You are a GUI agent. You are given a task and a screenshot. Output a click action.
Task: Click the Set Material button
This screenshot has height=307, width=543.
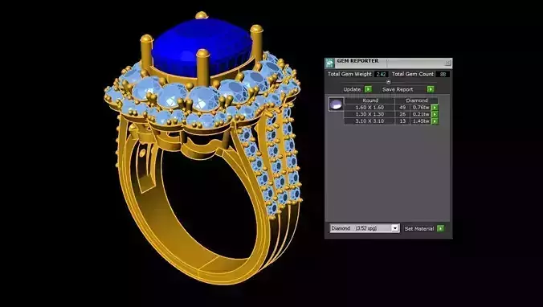click(x=419, y=229)
